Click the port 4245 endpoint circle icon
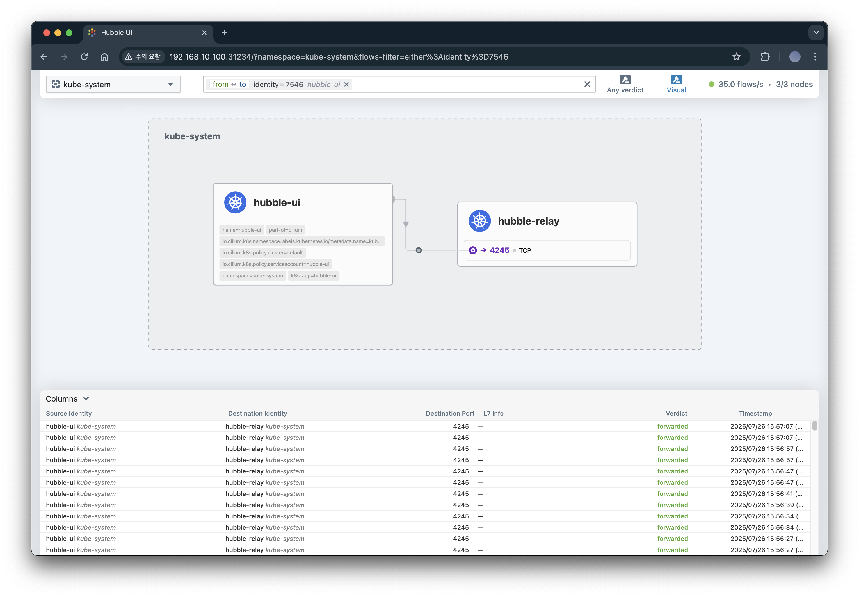The width and height of the screenshot is (859, 597). 473,250
